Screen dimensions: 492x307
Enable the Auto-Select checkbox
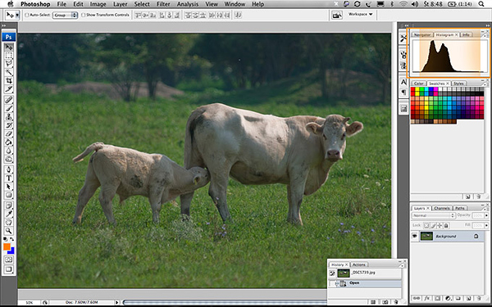27,15
